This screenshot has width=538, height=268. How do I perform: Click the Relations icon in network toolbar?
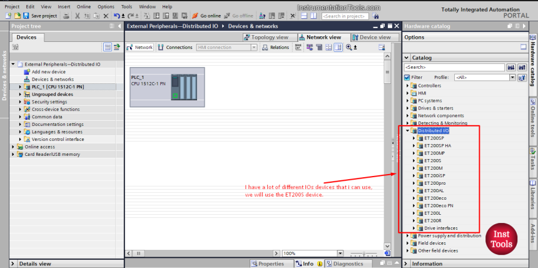point(275,48)
